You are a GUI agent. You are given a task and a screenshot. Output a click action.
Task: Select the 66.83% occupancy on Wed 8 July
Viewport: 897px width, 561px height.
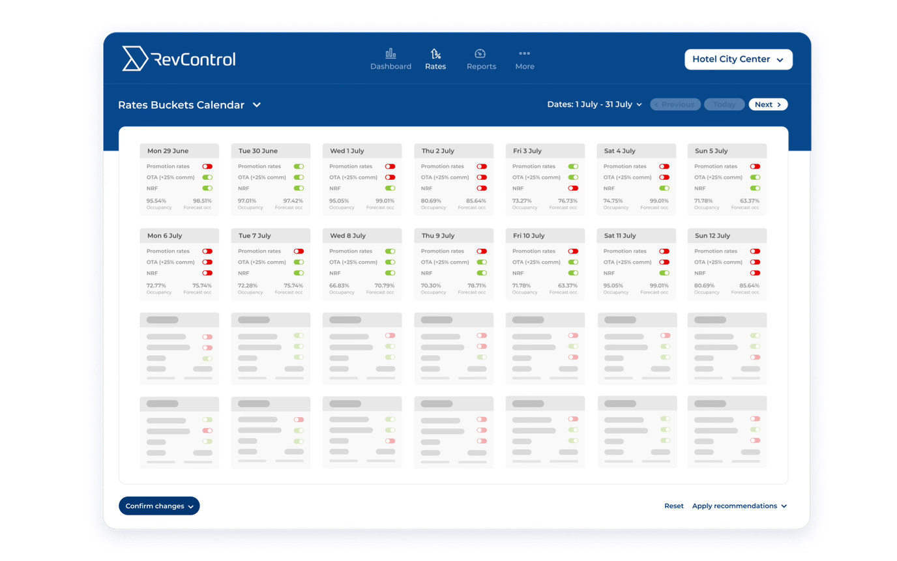(x=339, y=286)
